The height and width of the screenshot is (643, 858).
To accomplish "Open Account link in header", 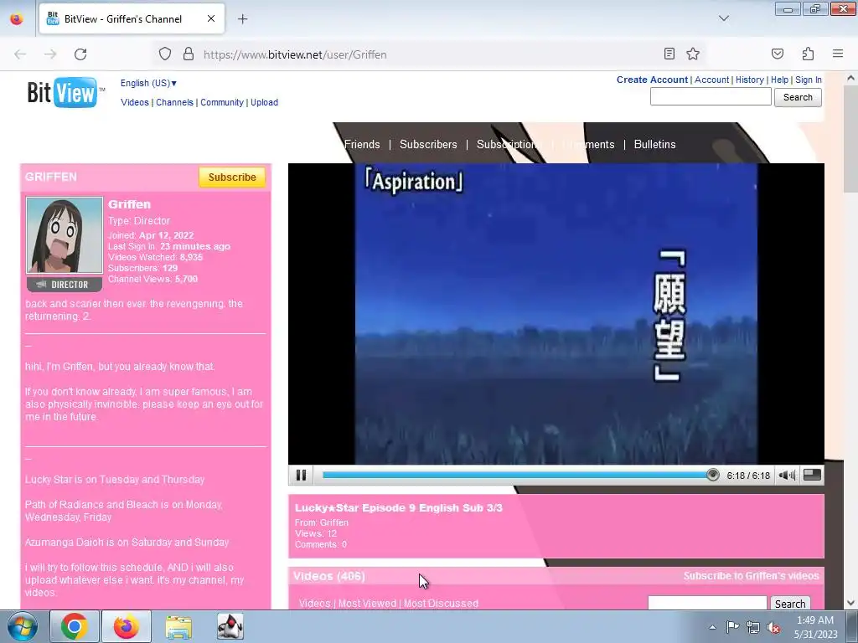I will tap(711, 80).
